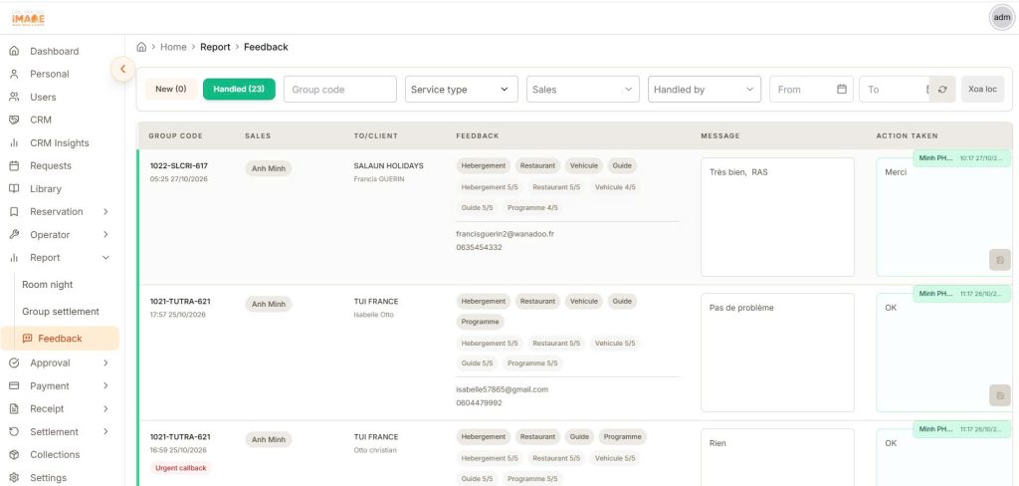Click the 'Pas de problème' message box
1019x486 pixels.
pyautogui.click(x=777, y=352)
